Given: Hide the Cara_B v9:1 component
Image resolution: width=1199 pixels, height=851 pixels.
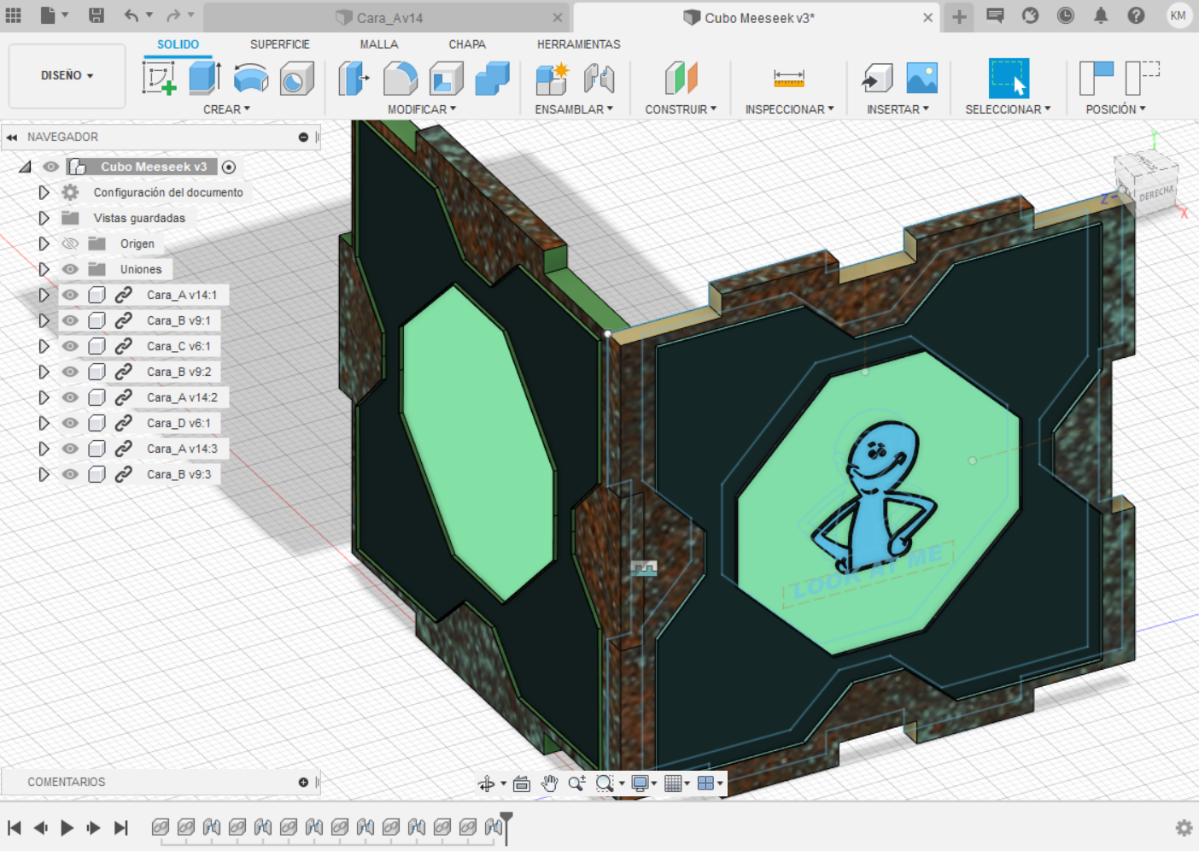Looking at the screenshot, I should tap(70, 320).
